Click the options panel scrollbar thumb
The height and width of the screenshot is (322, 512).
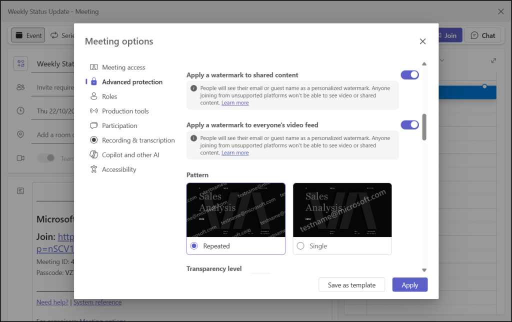[424, 127]
